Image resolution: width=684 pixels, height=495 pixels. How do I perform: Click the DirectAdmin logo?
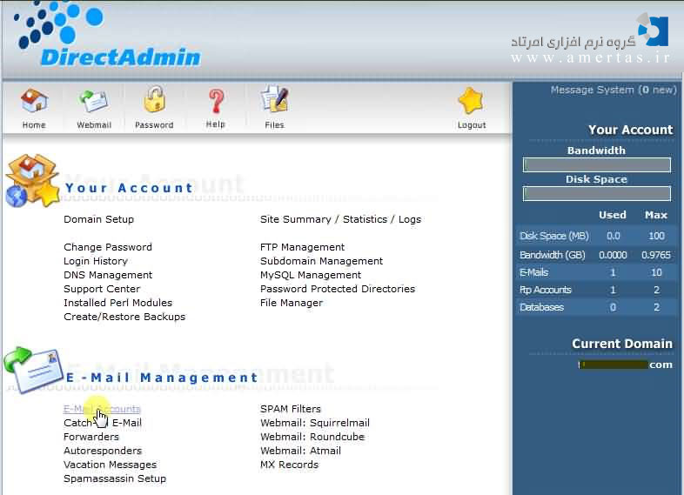click(x=111, y=38)
